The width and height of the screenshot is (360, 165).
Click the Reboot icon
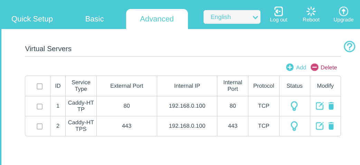pos(311,11)
